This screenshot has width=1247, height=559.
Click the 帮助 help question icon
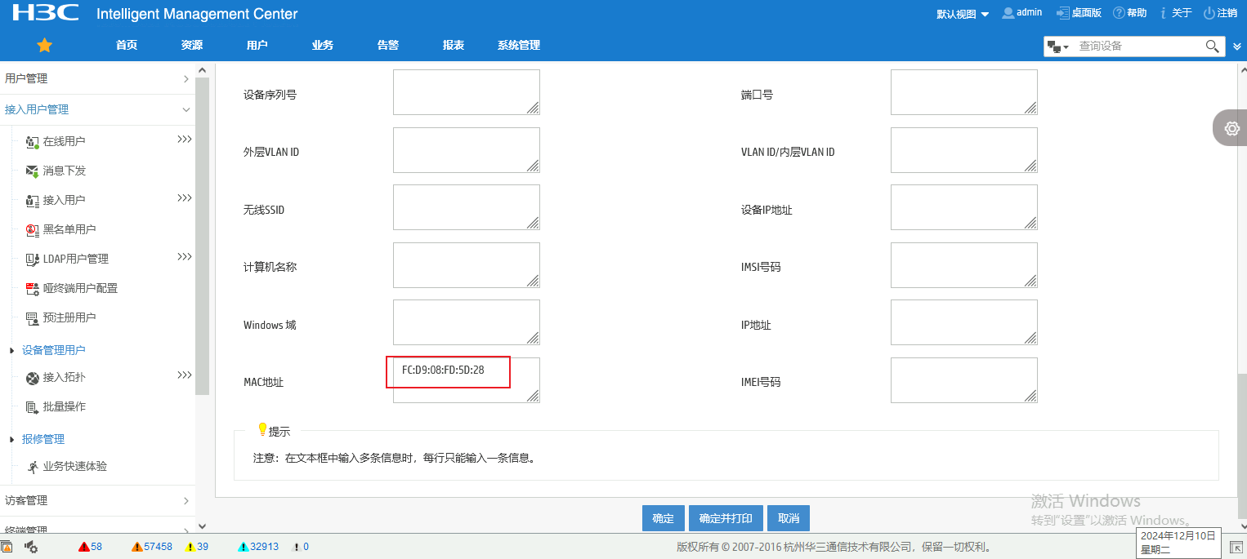coord(1119,13)
